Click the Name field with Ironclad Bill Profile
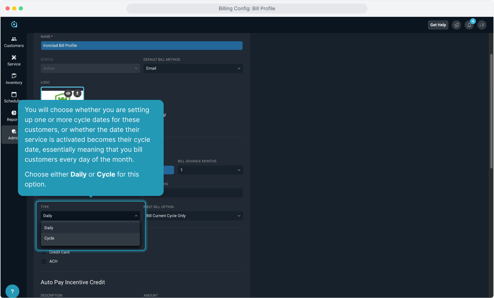Image resolution: width=494 pixels, height=298 pixels. point(142,46)
